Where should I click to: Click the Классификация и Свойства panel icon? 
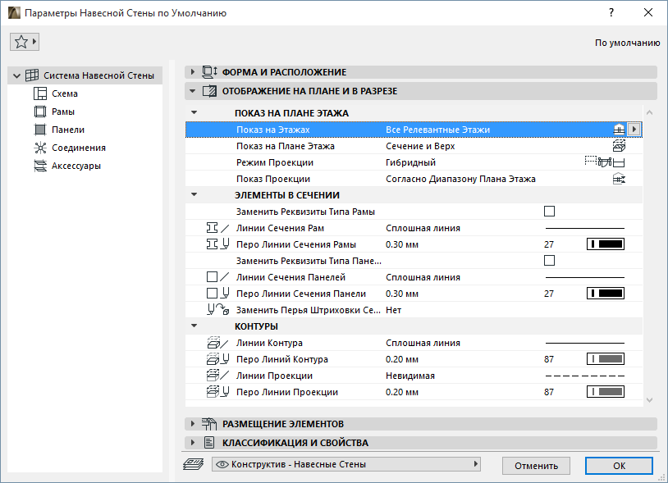coord(209,443)
